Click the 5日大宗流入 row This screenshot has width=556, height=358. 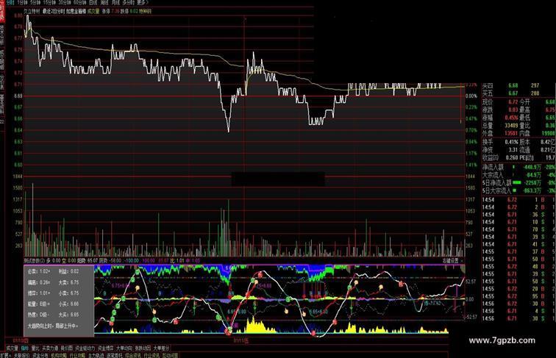coord(518,190)
